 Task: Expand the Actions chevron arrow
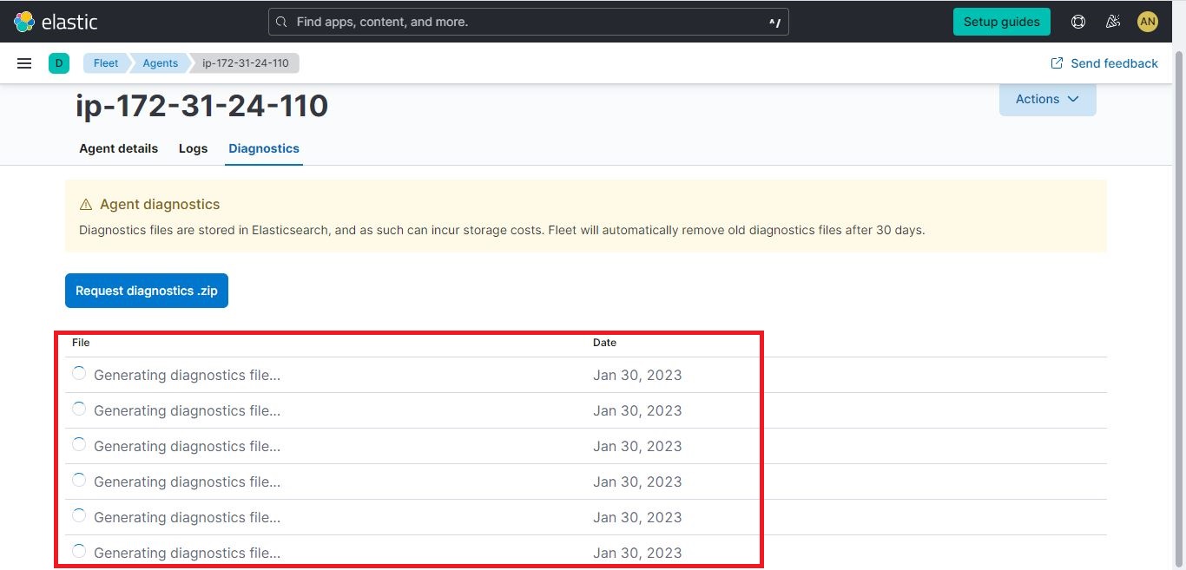[1072, 100]
